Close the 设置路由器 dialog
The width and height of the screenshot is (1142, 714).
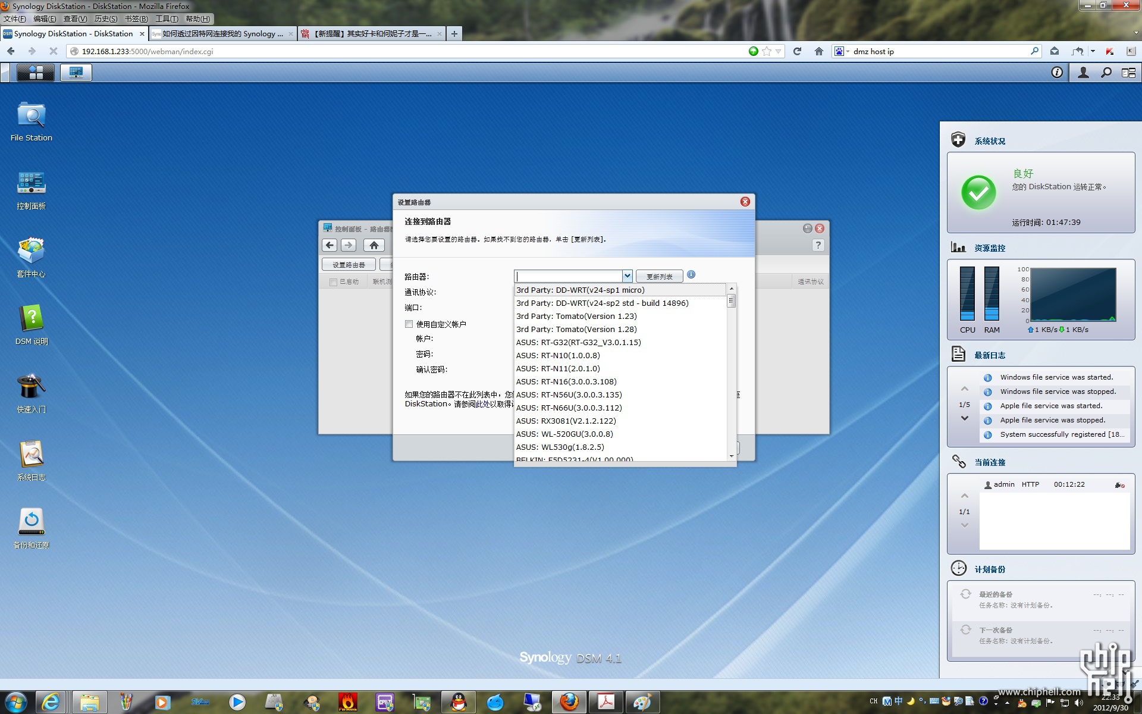pyautogui.click(x=745, y=202)
